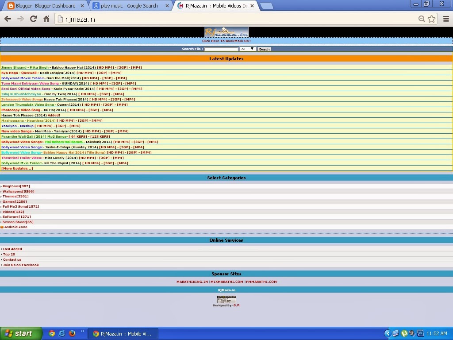Screen dimensions: 453x340
Task: Open the All category dropdown
Action: coord(248,49)
